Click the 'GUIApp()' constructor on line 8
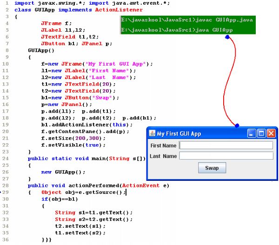The height and width of the screenshot is (245, 279). coord(41,50)
